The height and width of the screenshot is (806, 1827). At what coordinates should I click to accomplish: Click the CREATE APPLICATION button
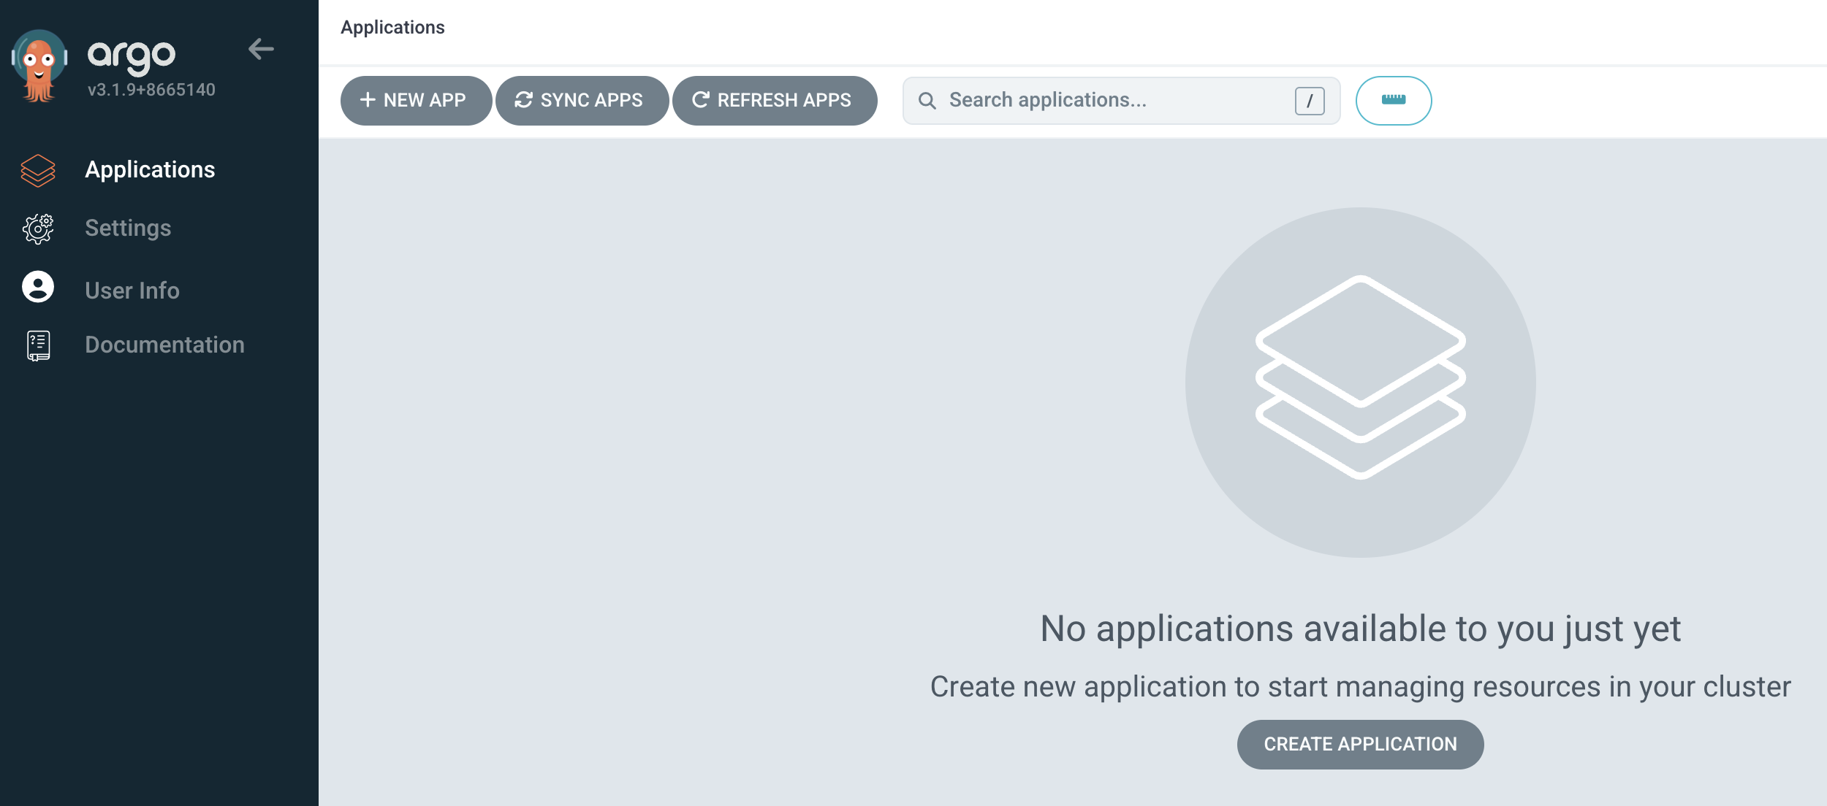click(x=1360, y=744)
